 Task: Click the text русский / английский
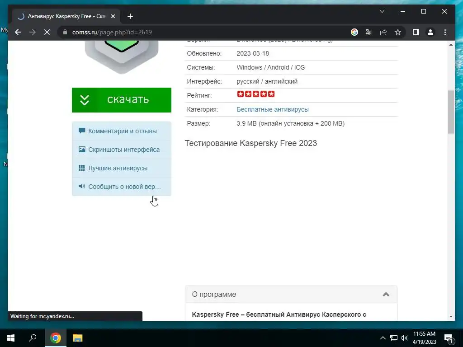click(x=267, y=81)
